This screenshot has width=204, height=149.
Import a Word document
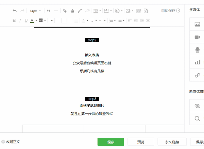pyautogui.click(x=146, y=11)
